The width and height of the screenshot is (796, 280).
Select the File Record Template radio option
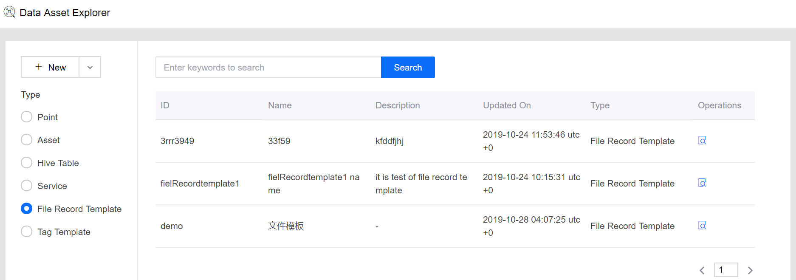pos(27,209)
